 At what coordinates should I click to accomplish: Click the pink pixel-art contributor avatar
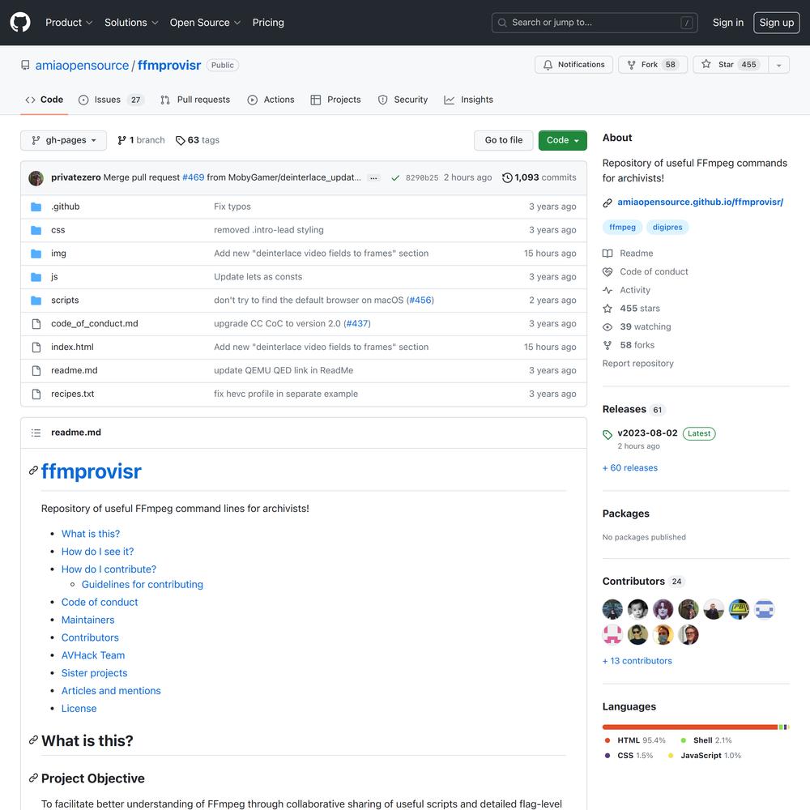pyautogui.click(x=612, y=634)
